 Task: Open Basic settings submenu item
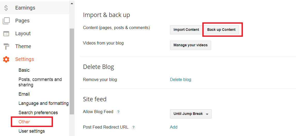tap(24, 70)
